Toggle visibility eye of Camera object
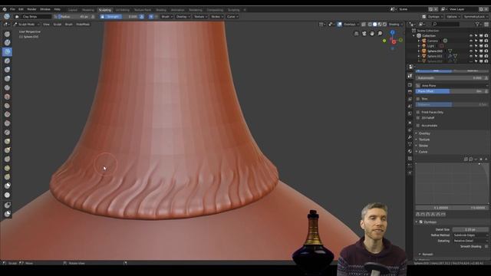This screenshot has height=276, width=491. pyautogui.click(x=471, y=41)
